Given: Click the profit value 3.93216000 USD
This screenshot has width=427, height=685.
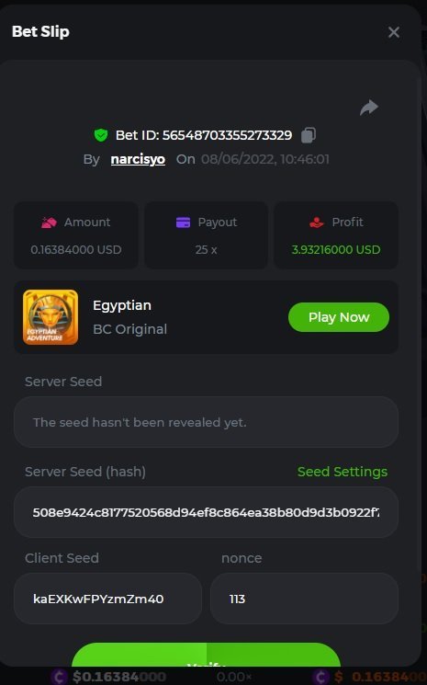Looking at the screenshot, I should (x=336, y=250).
